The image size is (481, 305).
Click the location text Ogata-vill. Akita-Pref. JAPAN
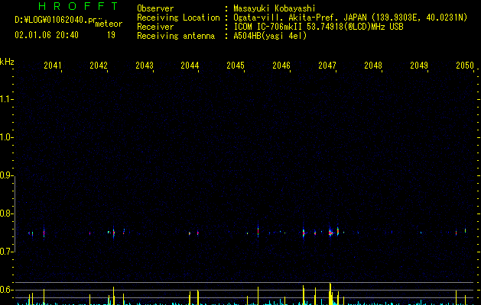pos(300,18)
